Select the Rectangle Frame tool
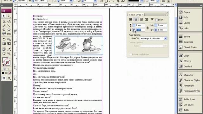The height and width of the screenshot is (114, 203). [x=4, y=30]
